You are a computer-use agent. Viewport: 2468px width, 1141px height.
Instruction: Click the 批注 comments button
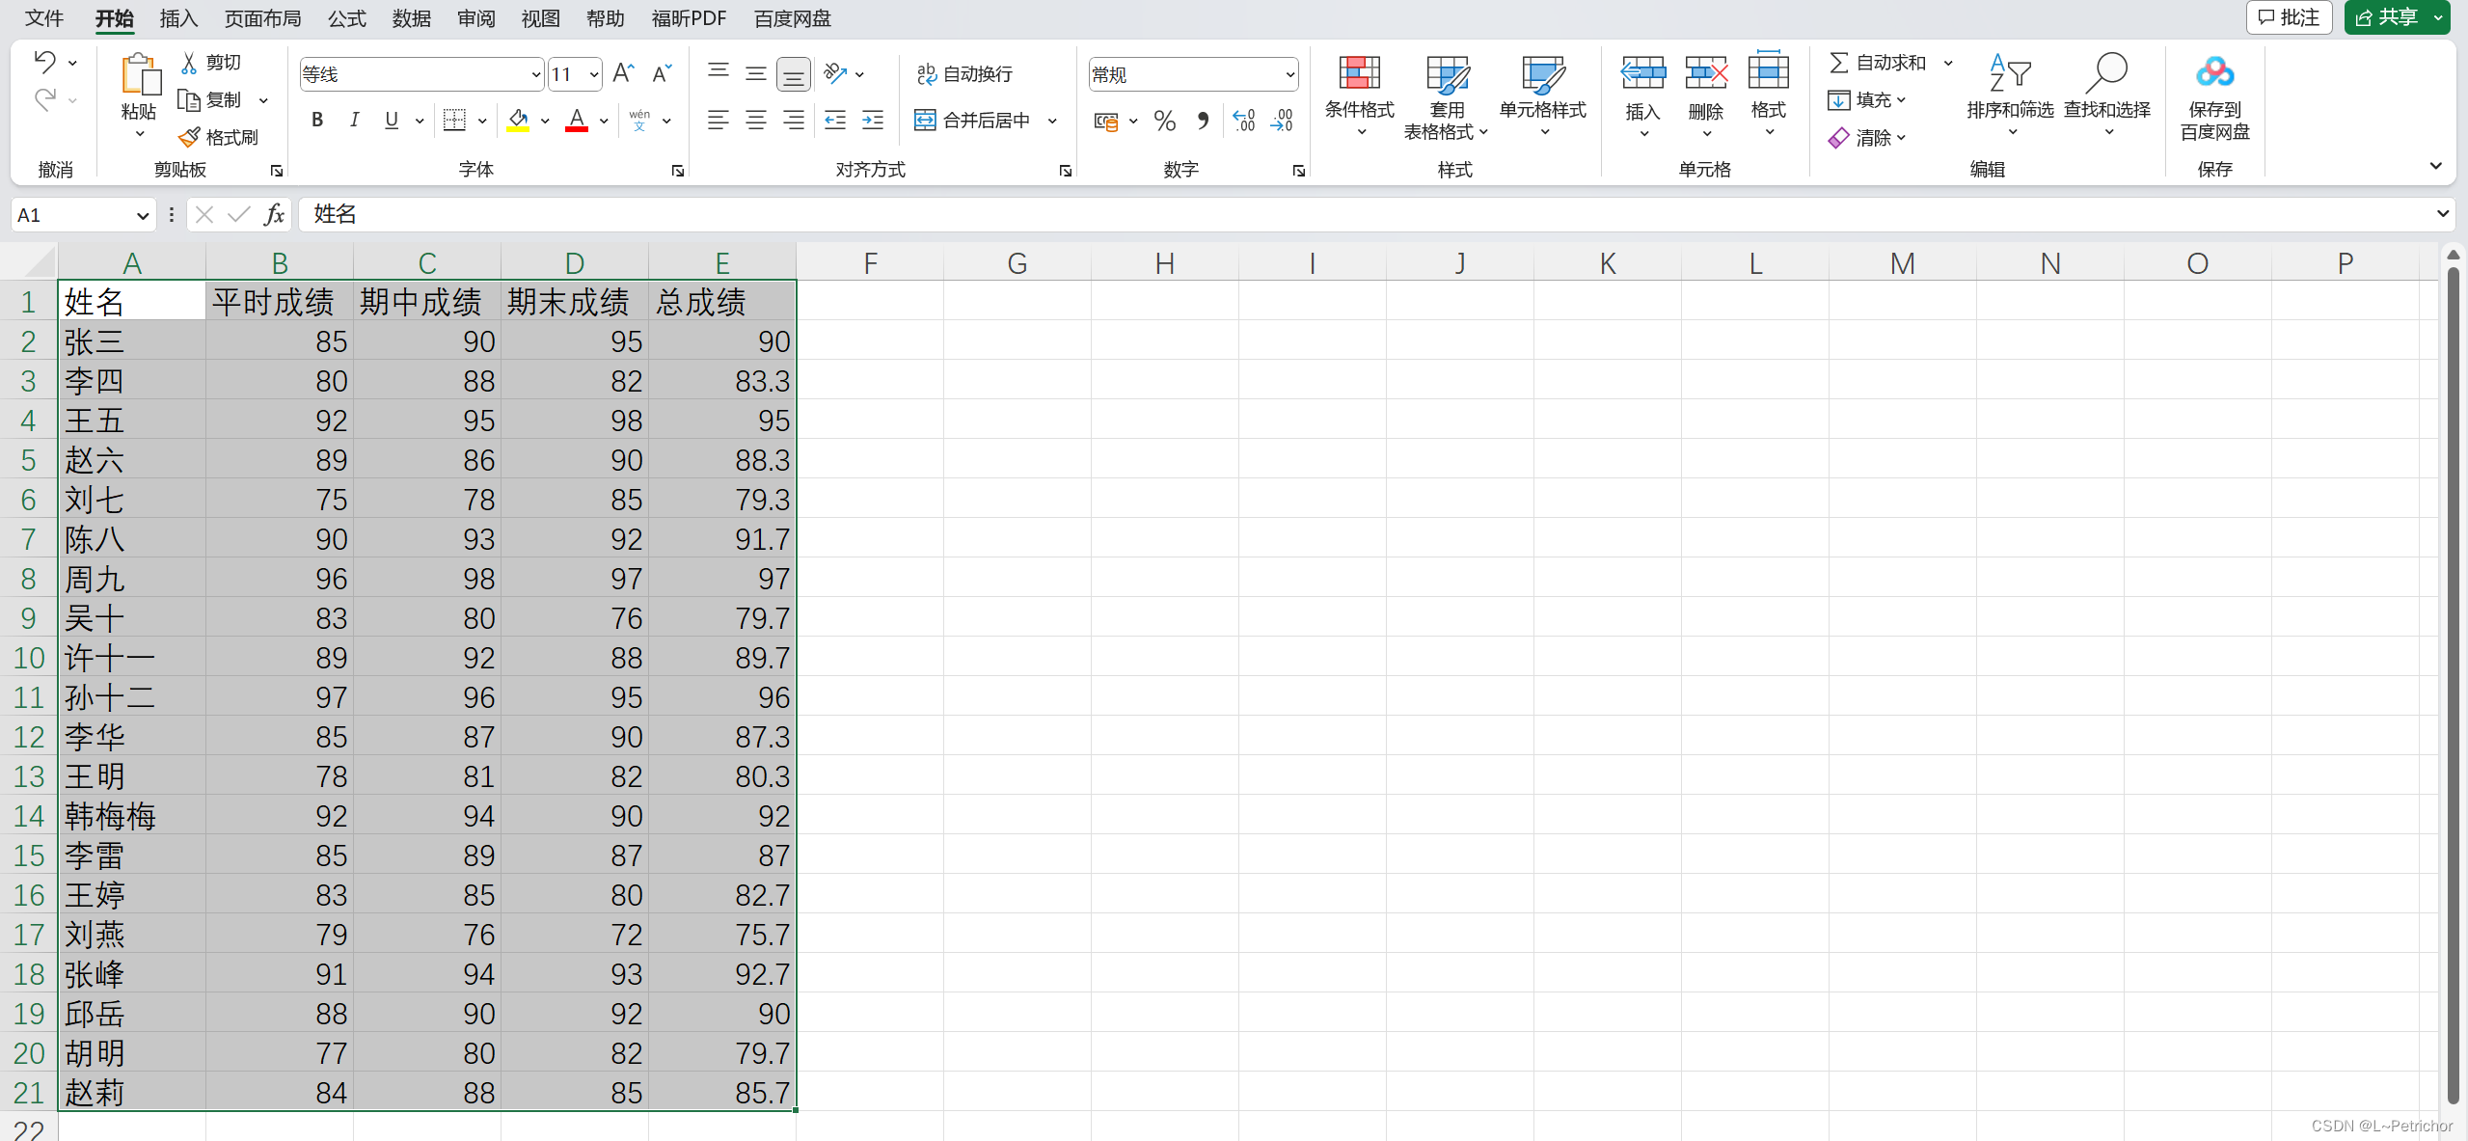tap(2289, 17)
